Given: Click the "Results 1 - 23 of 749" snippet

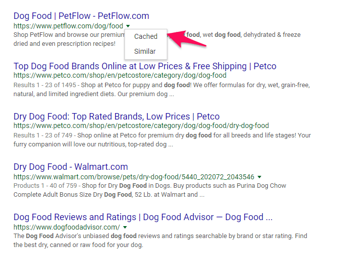Looking at the screenshot, I should (x=162, y=140).
